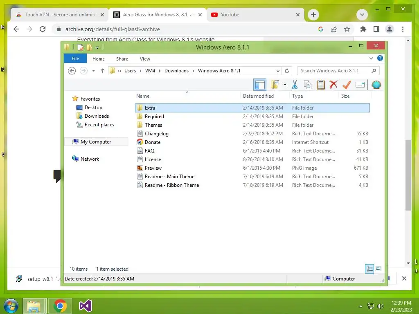
Task: Select Favorites in the navigation pane
Action: point(86,99)
